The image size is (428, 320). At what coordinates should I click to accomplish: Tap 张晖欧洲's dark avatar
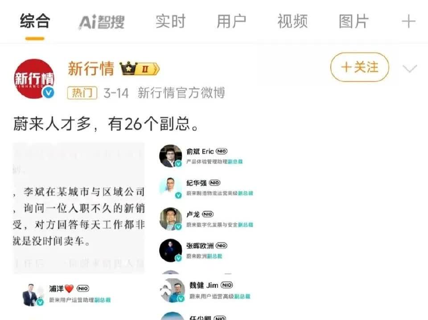tap(171, 250)
